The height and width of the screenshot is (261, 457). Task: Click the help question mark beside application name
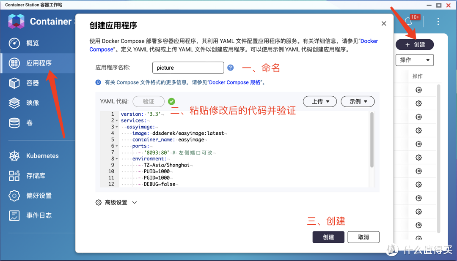(x=231, y=68)
